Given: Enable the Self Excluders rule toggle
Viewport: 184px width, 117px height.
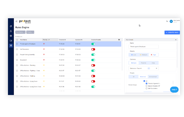Looking at the screenshot, I should click(x=93, y=49).
